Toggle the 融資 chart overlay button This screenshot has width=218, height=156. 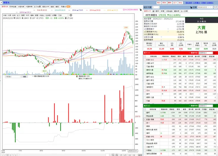[23, 15]
